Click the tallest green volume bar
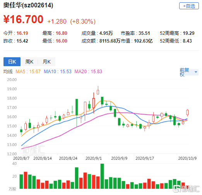Screen dimensions: 202x195 [x=102, y=176]
